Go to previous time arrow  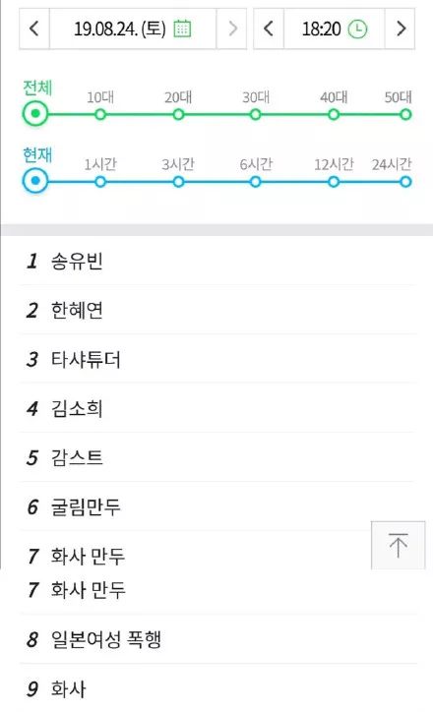[x=269, y=29]
